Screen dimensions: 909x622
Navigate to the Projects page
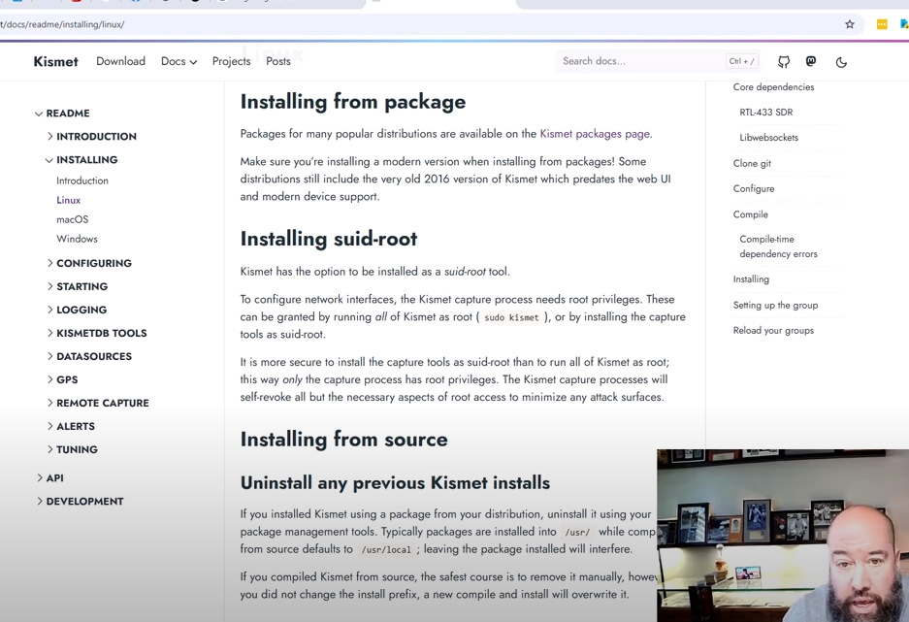point(231,61)
